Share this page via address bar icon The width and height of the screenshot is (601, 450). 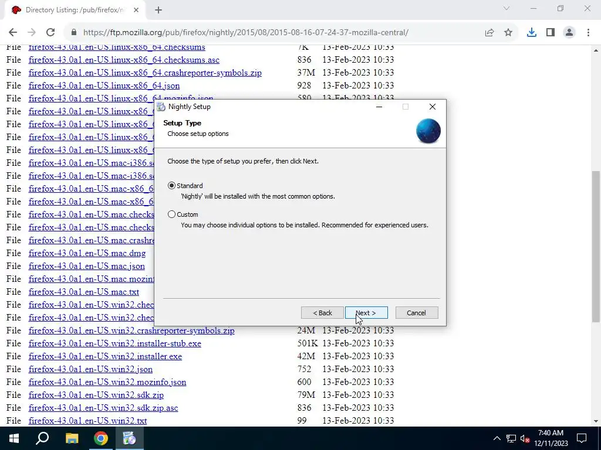point(489,33)
